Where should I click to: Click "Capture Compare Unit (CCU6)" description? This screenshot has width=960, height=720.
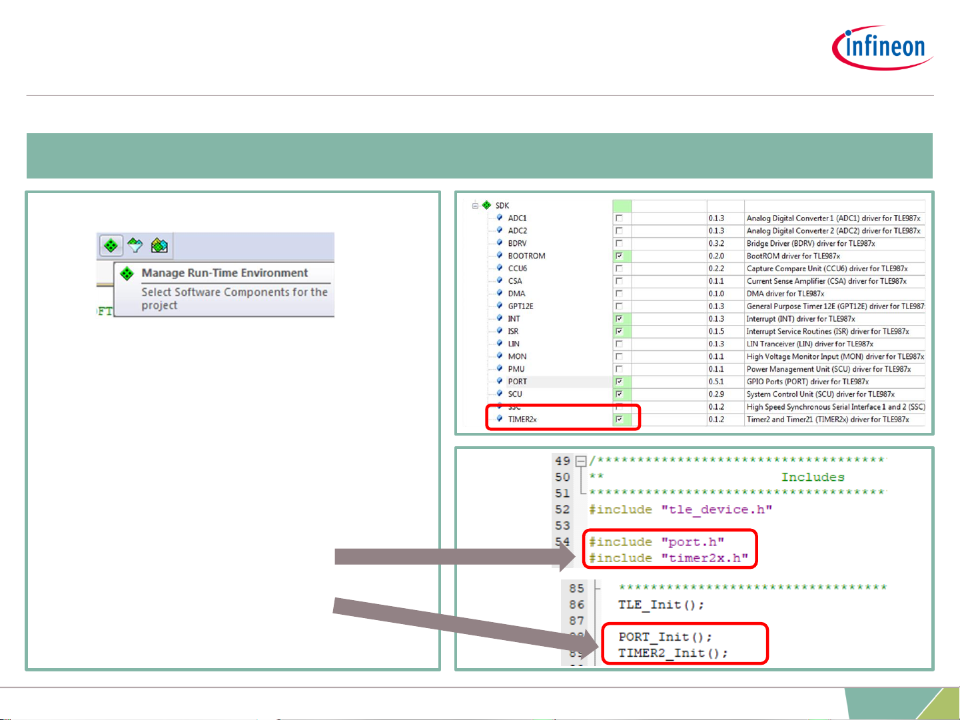pos(827,268)
